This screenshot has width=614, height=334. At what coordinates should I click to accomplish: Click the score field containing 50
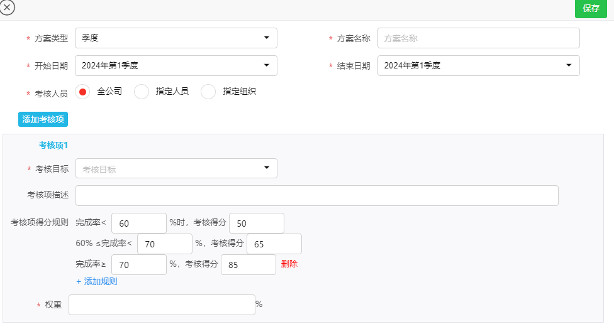[256, 223]
